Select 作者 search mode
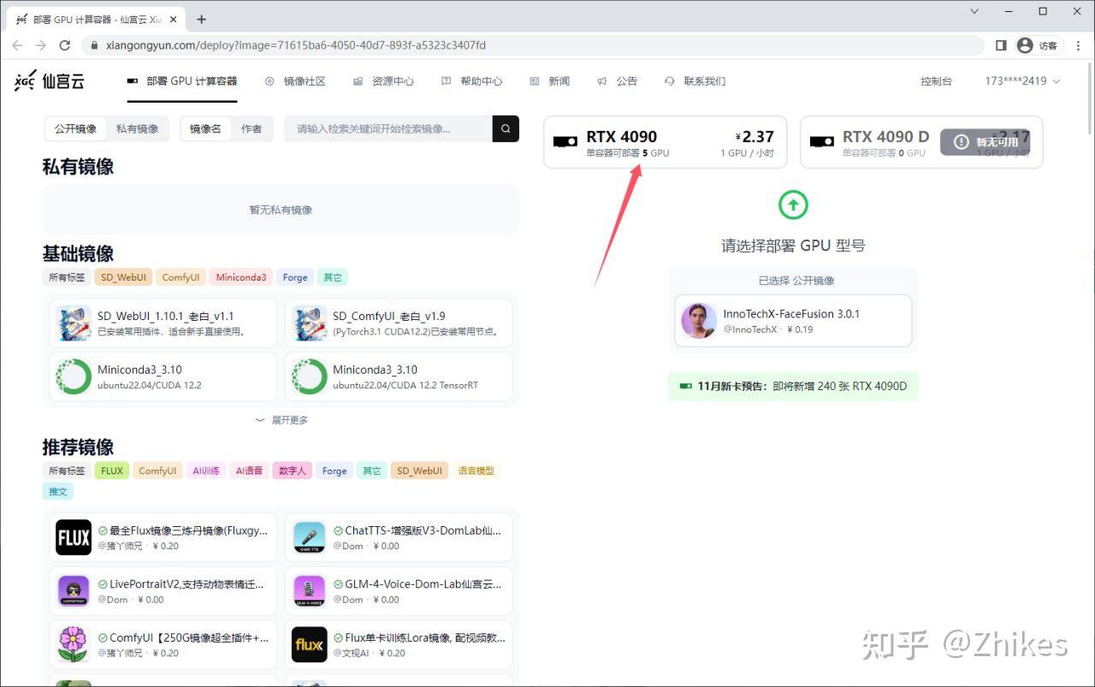 pyautogui.click(x=252, y=129)
